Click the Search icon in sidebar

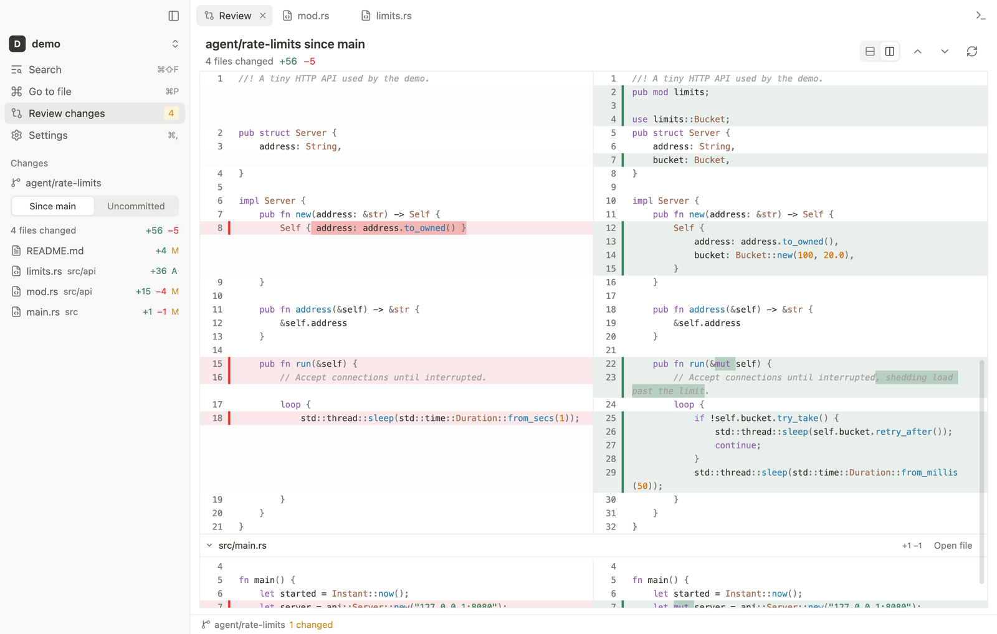[x=17, y=70]
